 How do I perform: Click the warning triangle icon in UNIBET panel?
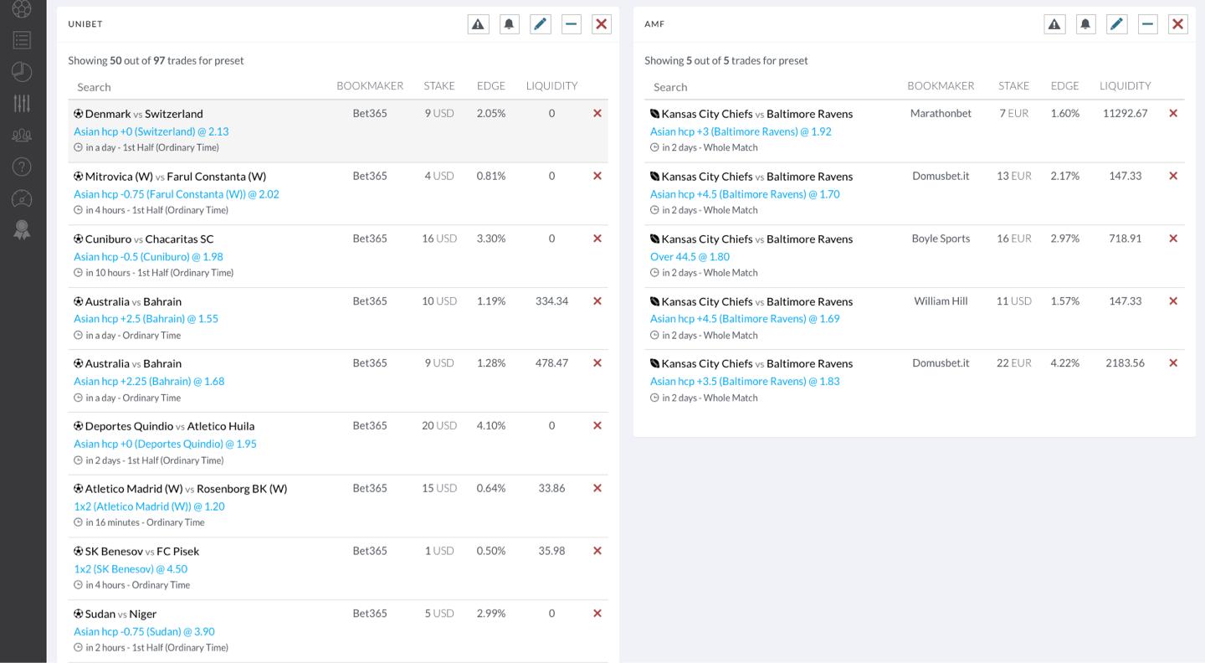pos(478,24)
